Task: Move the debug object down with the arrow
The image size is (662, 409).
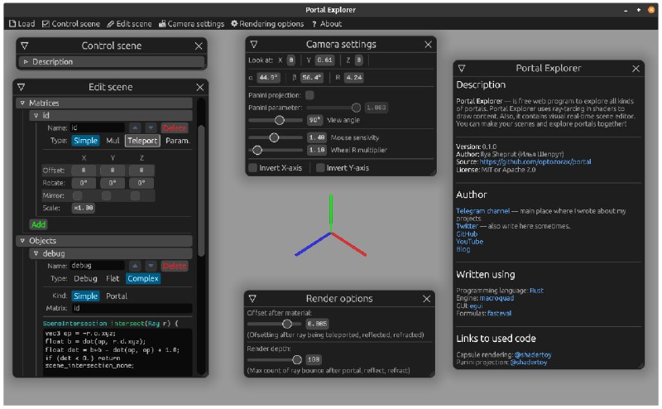Action: tap(151, 266)
